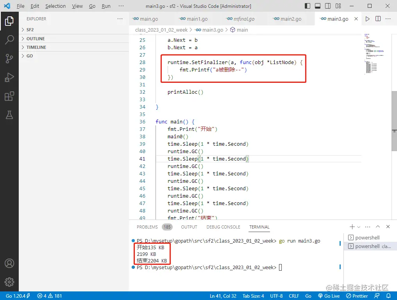Open the terminal launch profile dropdown arrow
397x300 pixels.
[x=359, y=227]
